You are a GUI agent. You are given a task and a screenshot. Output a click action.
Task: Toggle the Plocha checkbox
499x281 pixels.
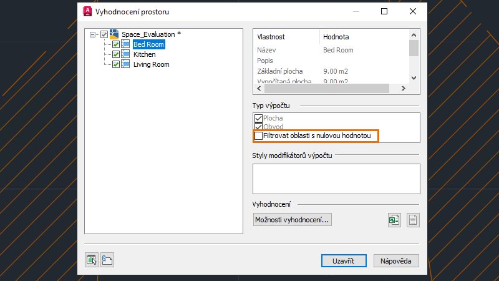258,118
